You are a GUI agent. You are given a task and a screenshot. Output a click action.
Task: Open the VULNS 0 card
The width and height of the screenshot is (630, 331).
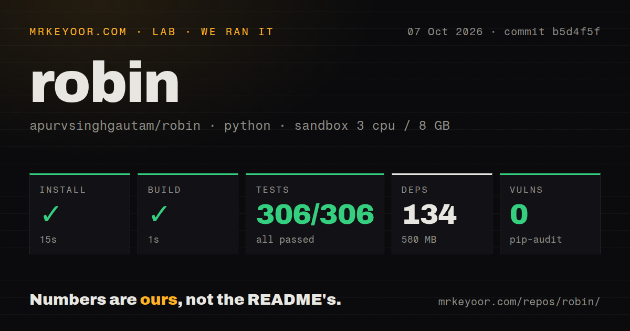pos(550,214)
